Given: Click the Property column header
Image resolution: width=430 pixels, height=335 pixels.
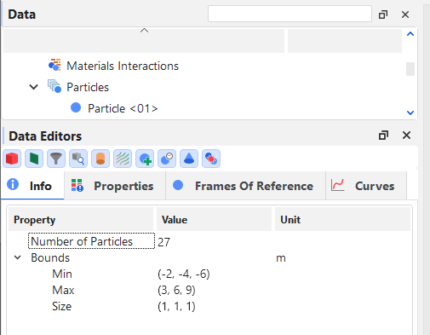Looking at the screenshot, I should (x=81, y=219).
